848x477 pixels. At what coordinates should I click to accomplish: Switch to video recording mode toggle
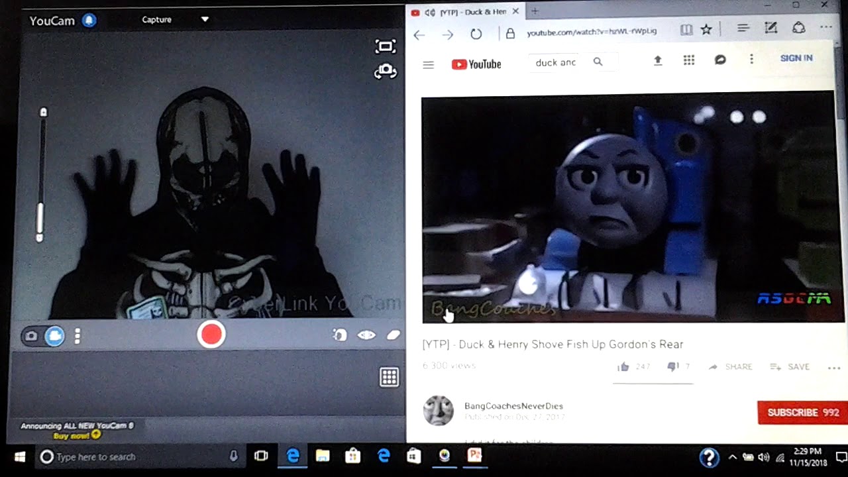click(55, 336)
